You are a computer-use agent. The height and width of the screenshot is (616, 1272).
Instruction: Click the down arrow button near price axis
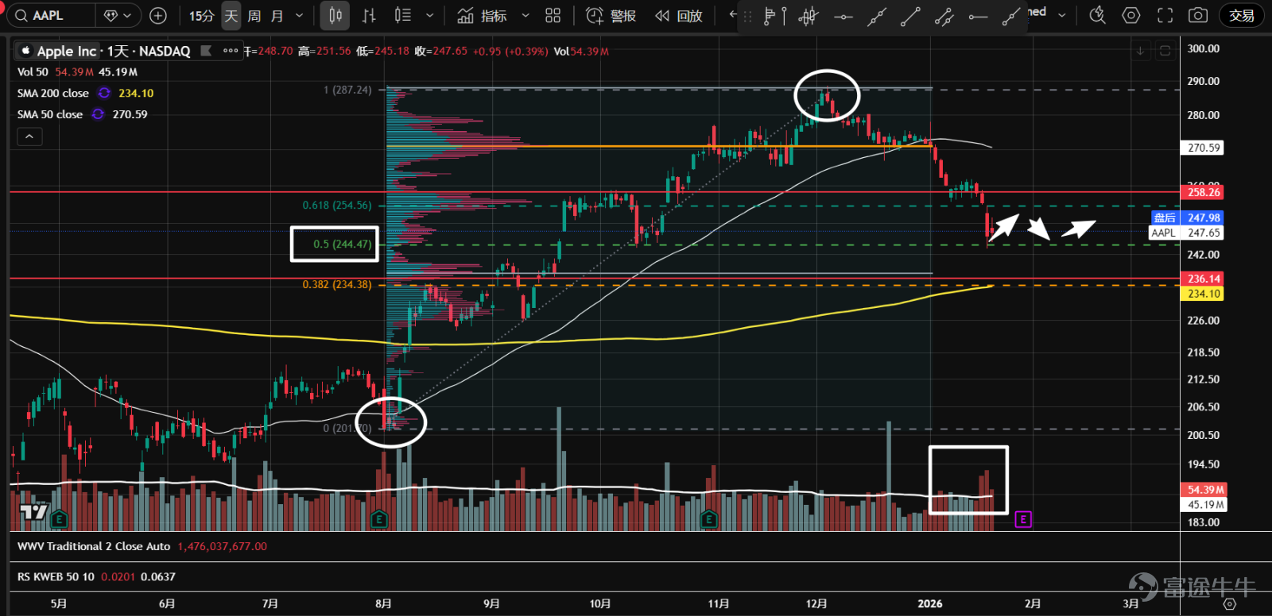(1140, 51)
